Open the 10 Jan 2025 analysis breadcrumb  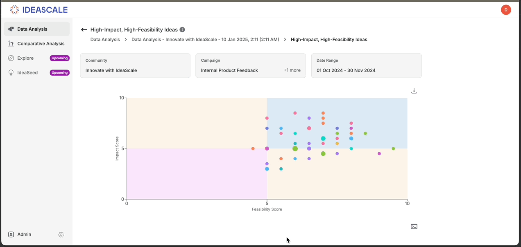point(205,40)
